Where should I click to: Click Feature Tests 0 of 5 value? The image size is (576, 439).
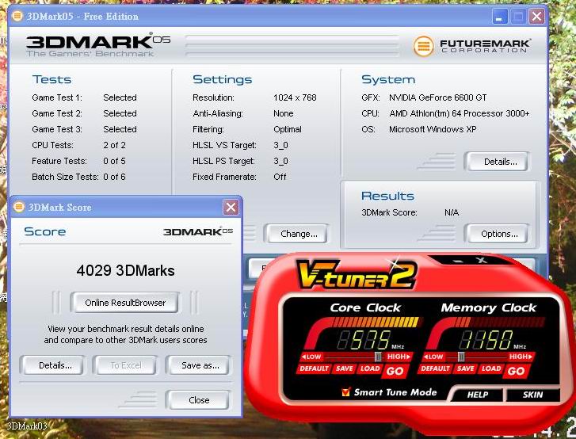pyautogui.click(x=114, y=161)
